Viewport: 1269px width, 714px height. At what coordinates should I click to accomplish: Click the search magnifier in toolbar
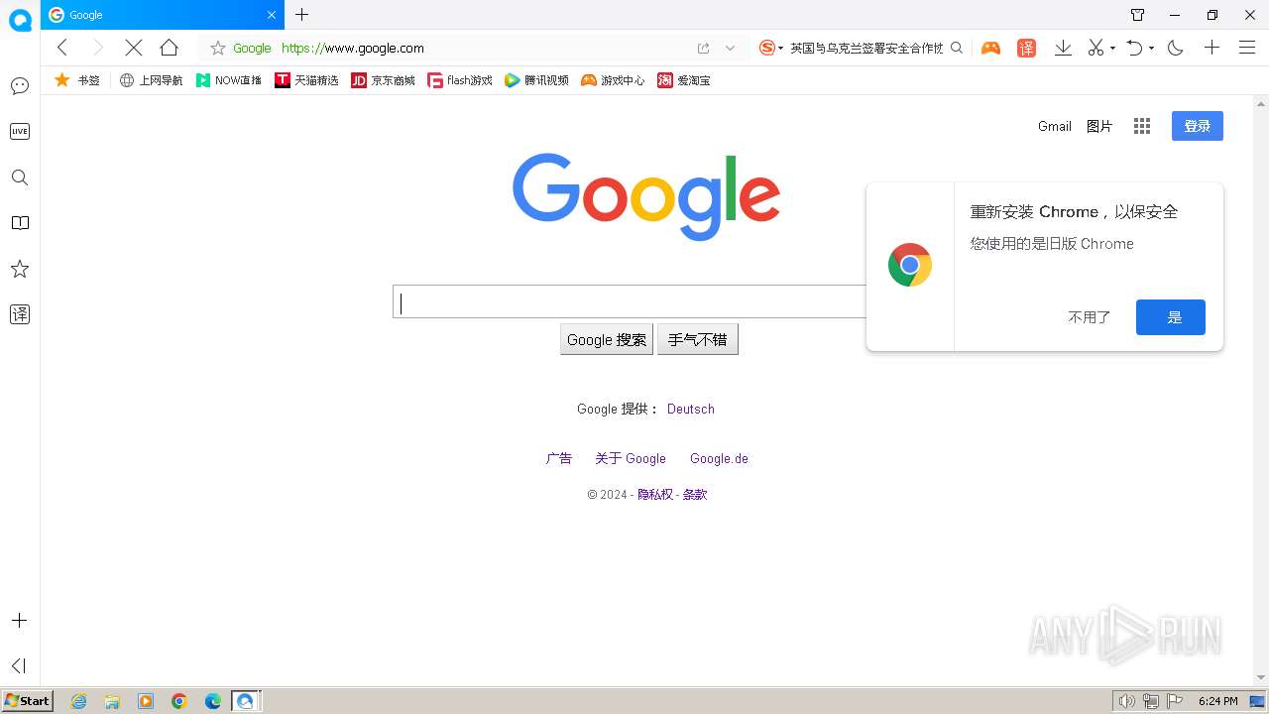957,48
